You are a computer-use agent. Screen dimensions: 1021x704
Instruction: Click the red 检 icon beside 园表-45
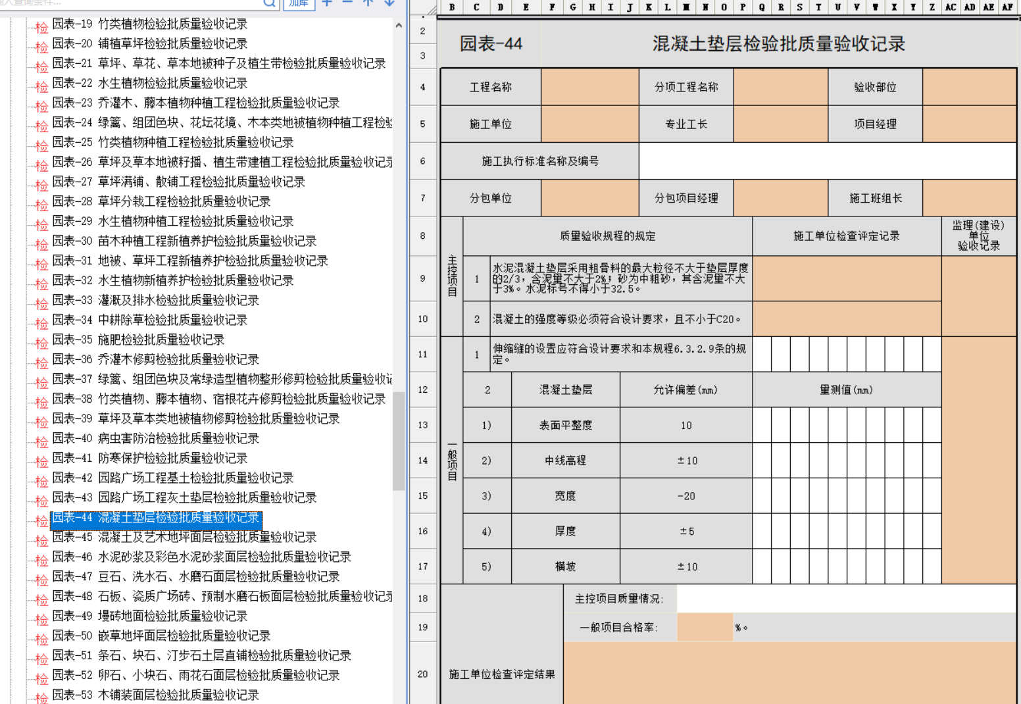(41, 540)
